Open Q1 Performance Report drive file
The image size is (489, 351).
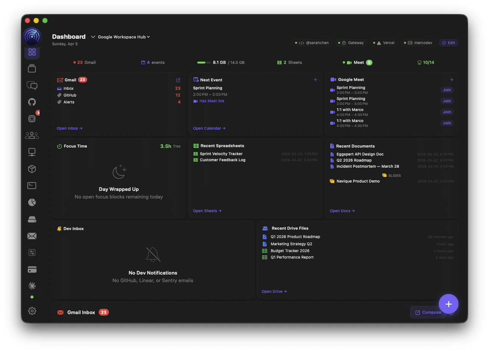pyautogui.click(x=358, y=257)
